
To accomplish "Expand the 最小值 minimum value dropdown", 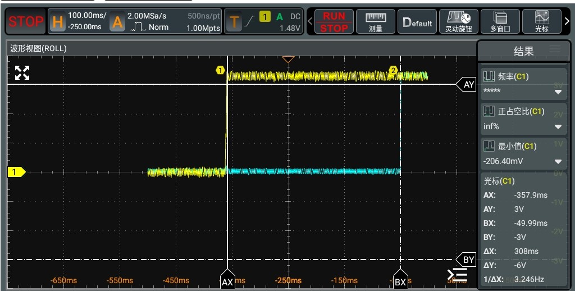I will [x=558, y=161].
